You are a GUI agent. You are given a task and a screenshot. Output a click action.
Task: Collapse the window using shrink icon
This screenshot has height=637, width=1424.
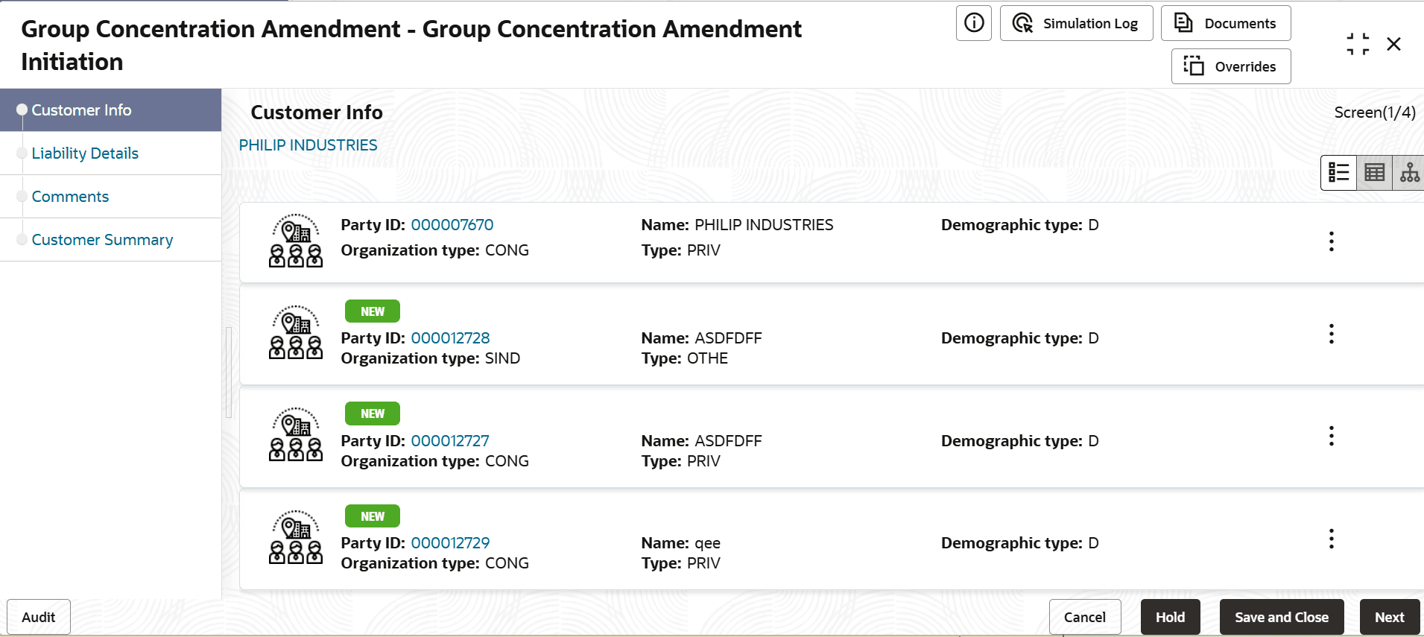tap(1358, 44)
